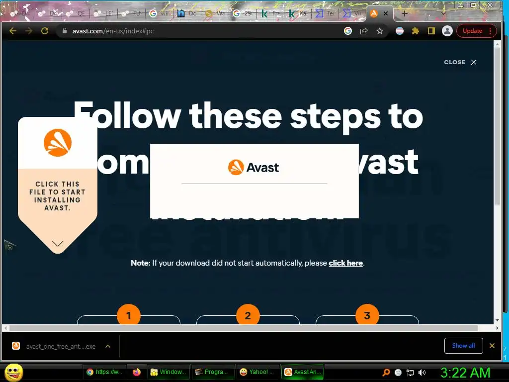
Task: Switch to Chrome 'https://w...' taskbar item
Action: [x=105, y=372]
